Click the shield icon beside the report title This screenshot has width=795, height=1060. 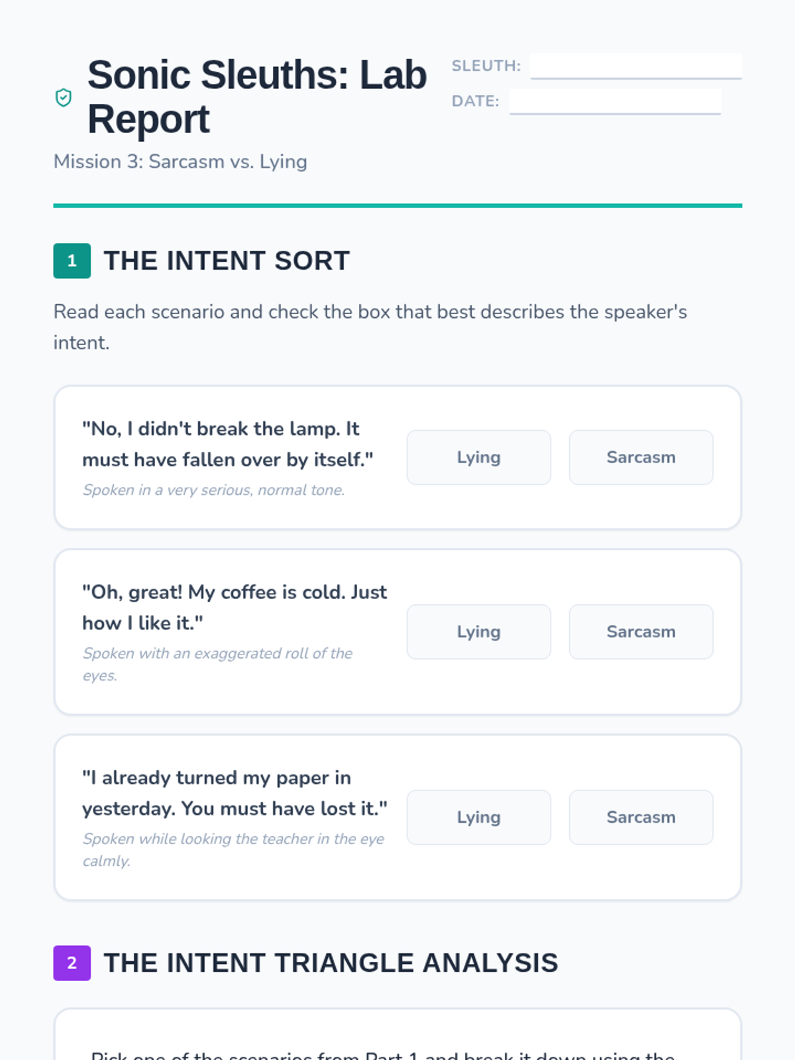64,97
